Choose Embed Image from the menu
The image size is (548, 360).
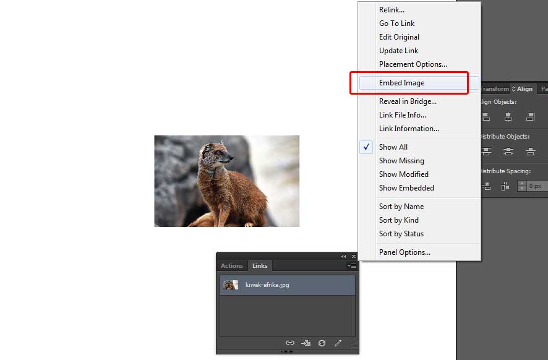pyautogui.click(x=401, y=82)
